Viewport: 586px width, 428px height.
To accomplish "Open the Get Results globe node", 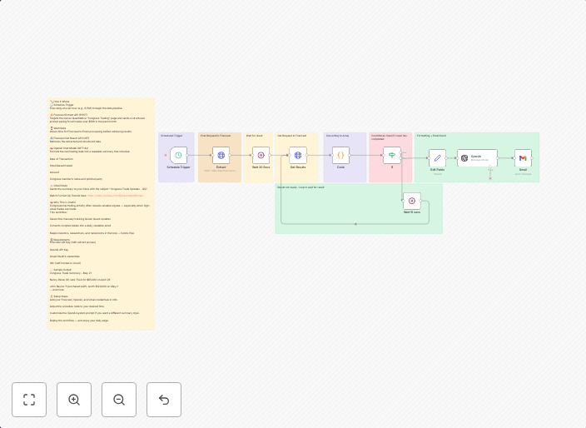I will point(298,156).
